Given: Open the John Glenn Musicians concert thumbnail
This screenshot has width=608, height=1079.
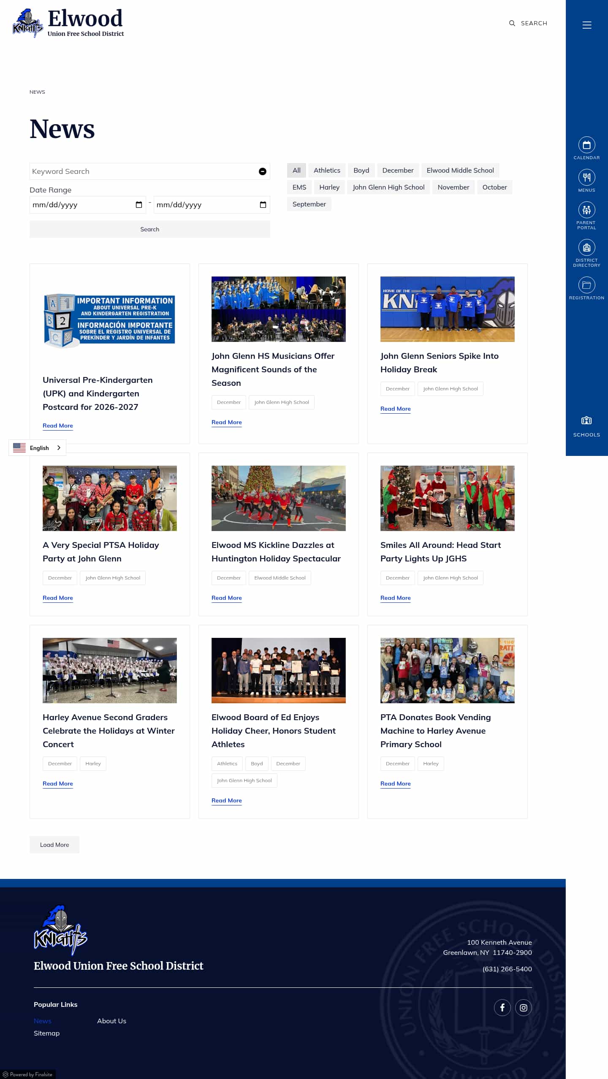Looking at the screenshot, I should click(x=279, y=309).
